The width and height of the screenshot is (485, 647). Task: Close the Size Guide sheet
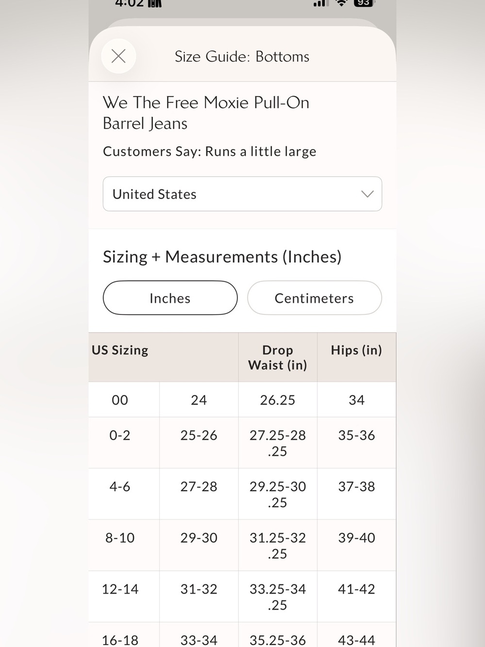[x=118, y=56]
